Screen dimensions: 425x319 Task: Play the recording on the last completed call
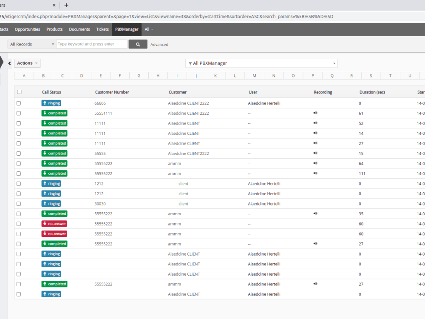click(x=315, y=284)
